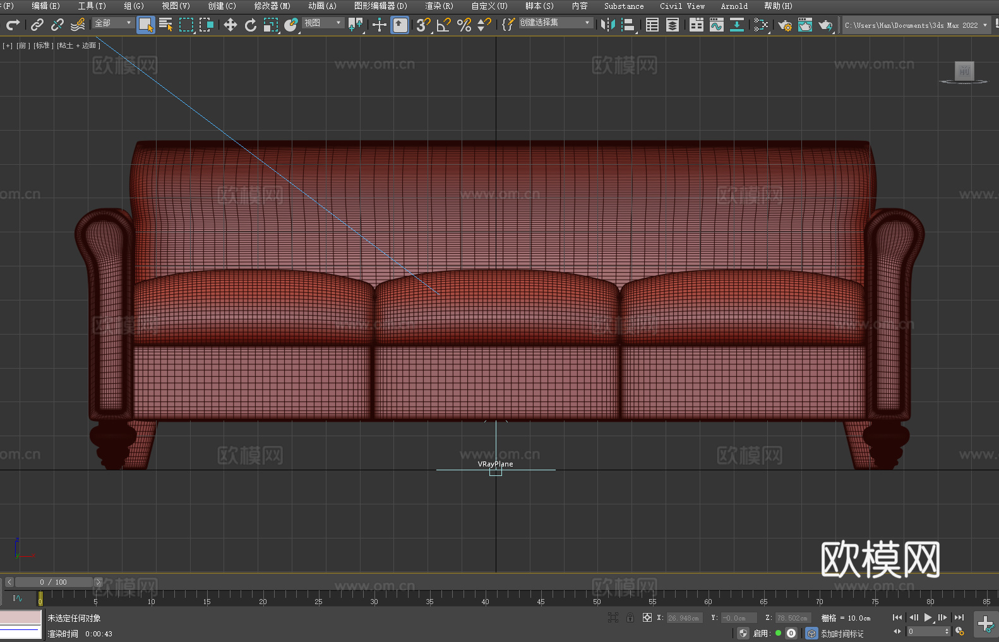Open the 全部 selection filter dropdown
The image size is (999, 642).
click(113, 23)
